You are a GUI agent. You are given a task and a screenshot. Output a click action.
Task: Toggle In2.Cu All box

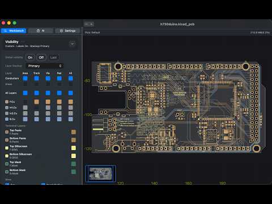pos(71,113)
